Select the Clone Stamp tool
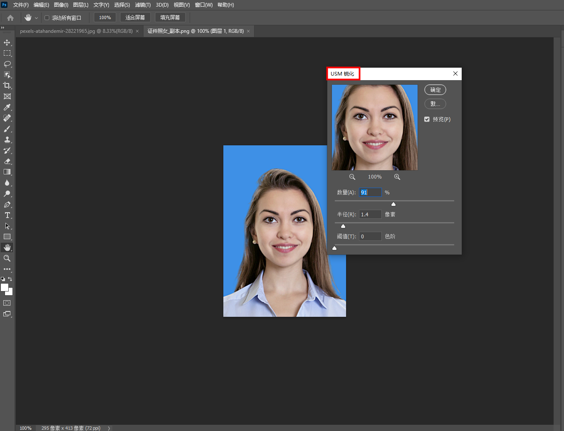Viewport: 564px width, 431px height. click(7, 140)
